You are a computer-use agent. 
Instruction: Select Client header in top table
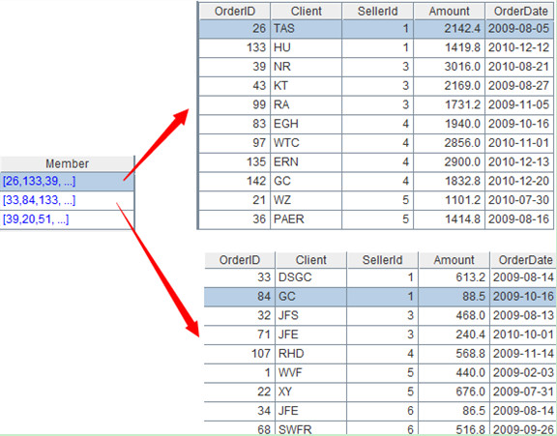(307, 11)
